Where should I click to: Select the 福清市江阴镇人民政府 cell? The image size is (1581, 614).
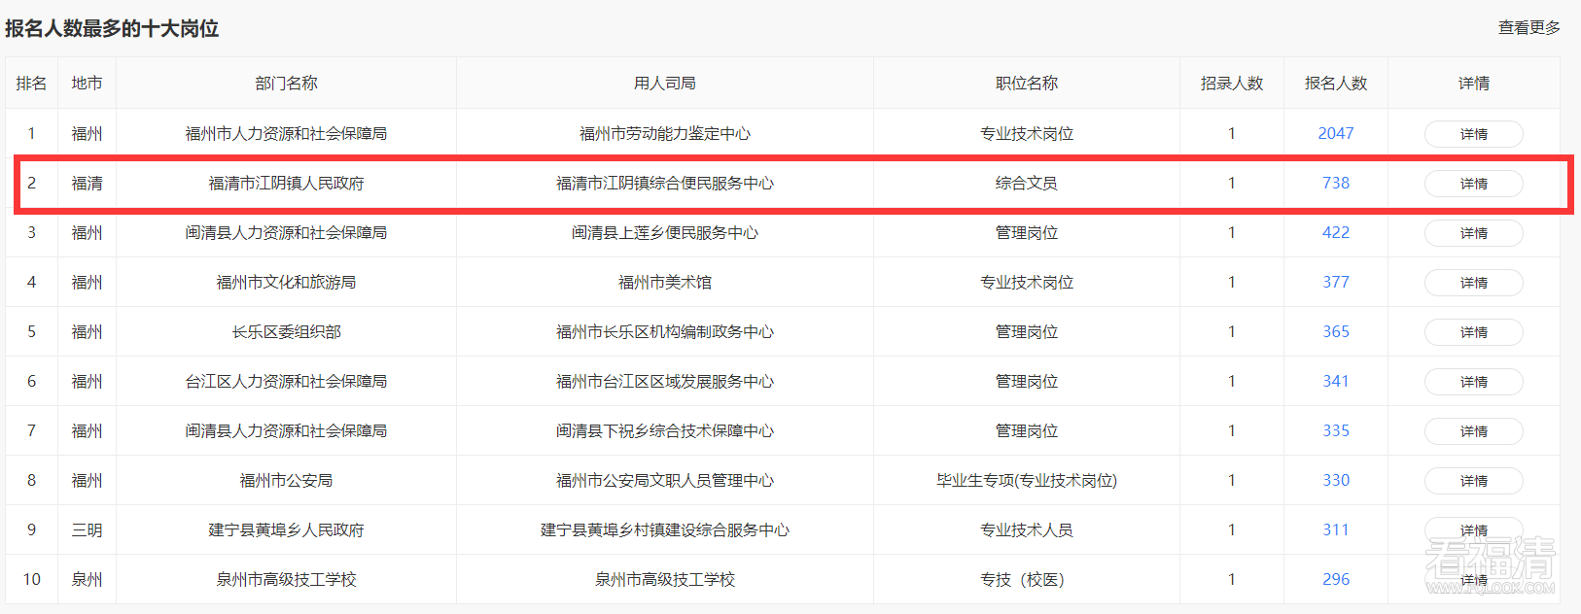(x=286, y=183)
